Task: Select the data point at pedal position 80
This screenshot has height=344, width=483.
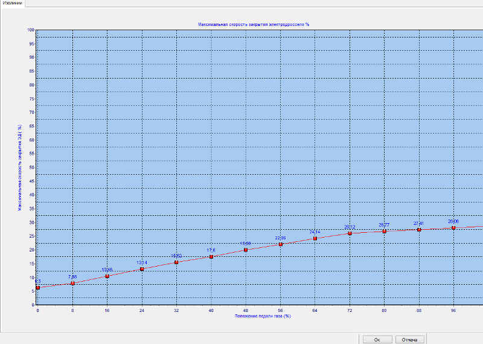Action: [x=384, y=231]
